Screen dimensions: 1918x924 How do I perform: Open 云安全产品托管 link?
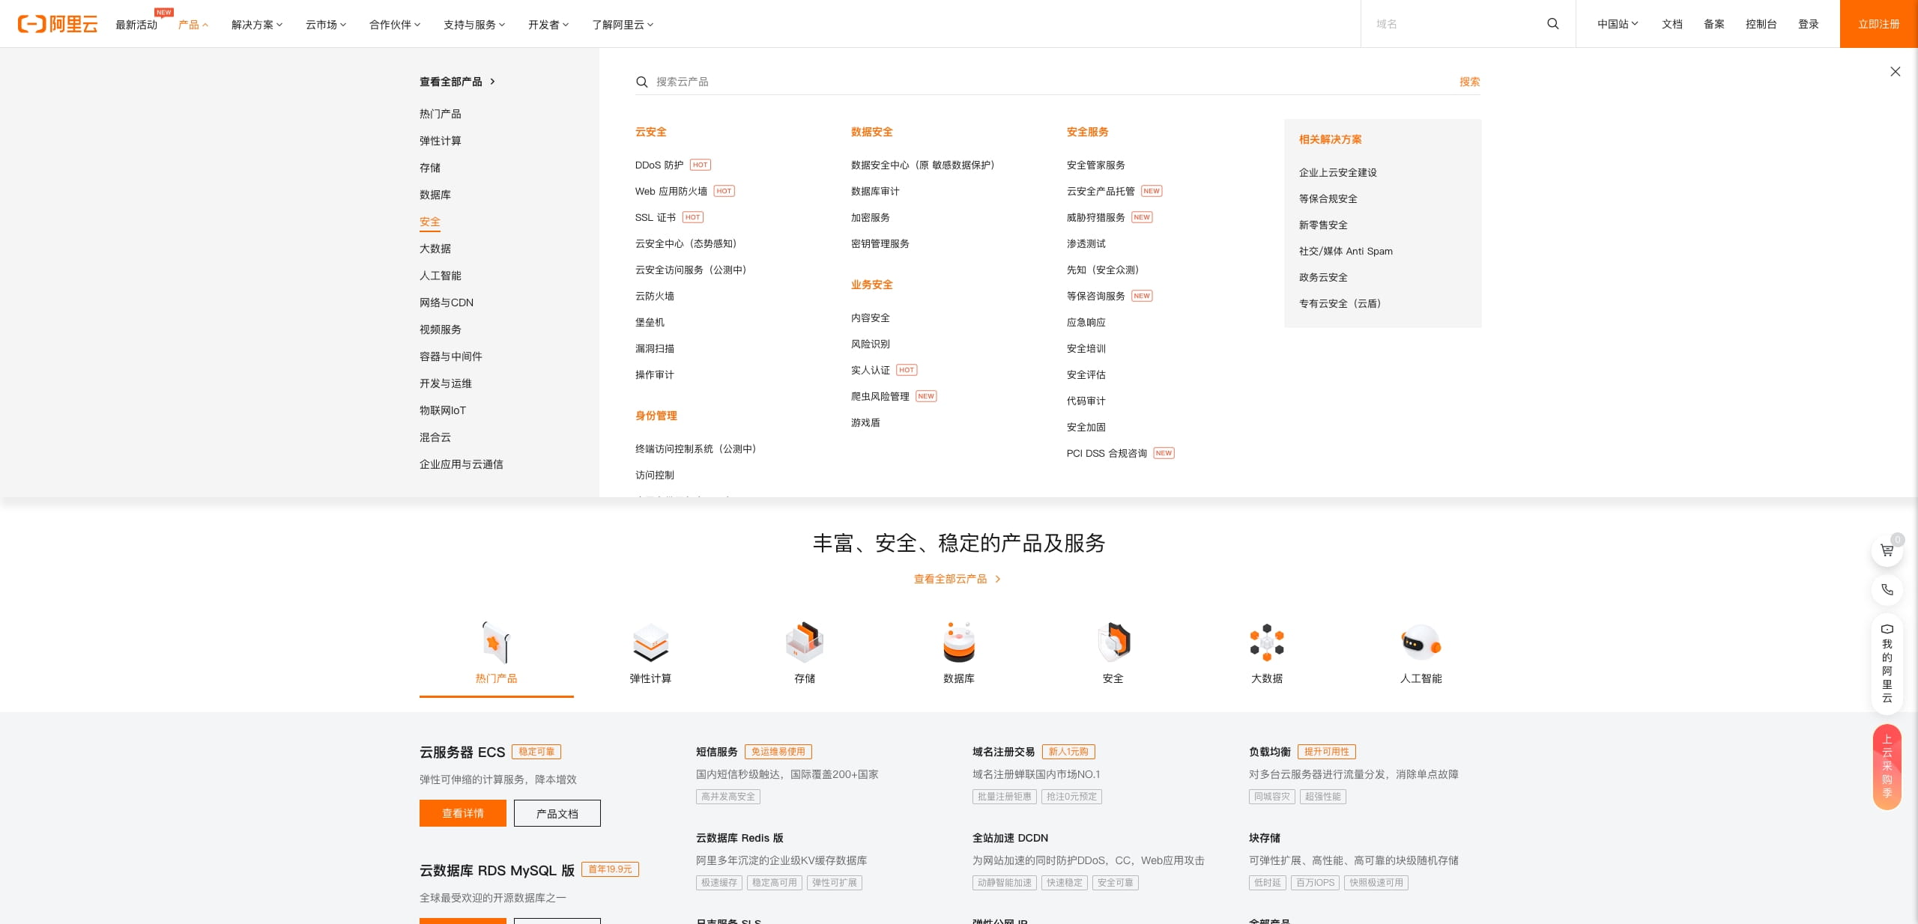1101,191
